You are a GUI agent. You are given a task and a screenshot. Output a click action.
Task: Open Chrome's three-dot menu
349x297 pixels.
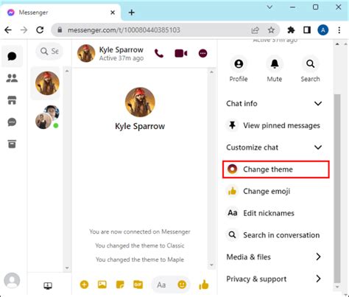coord(339,30)
